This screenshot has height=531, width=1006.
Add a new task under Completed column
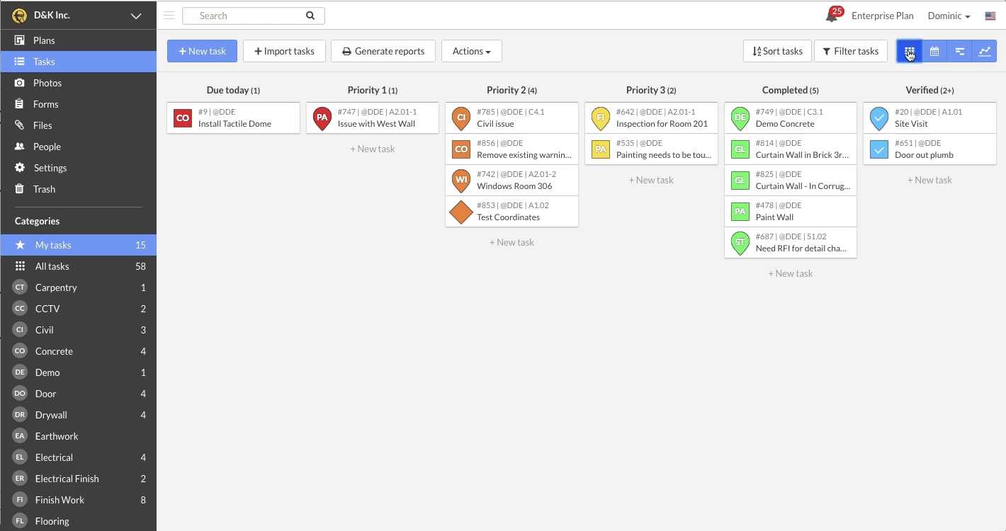(791, 273)
